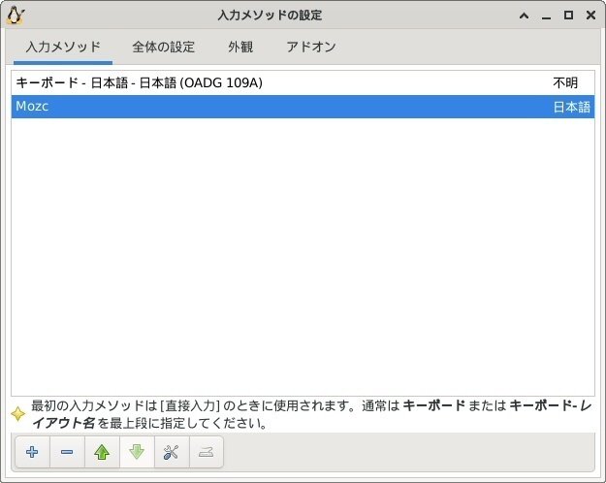Close the 入力メソッドの設定 window
The width and height of the screenshot is (606, 483).
(x=590, y=16)
